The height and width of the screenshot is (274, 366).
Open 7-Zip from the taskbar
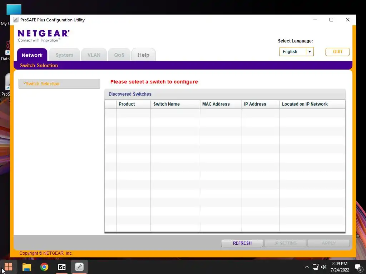coord(61,267)
